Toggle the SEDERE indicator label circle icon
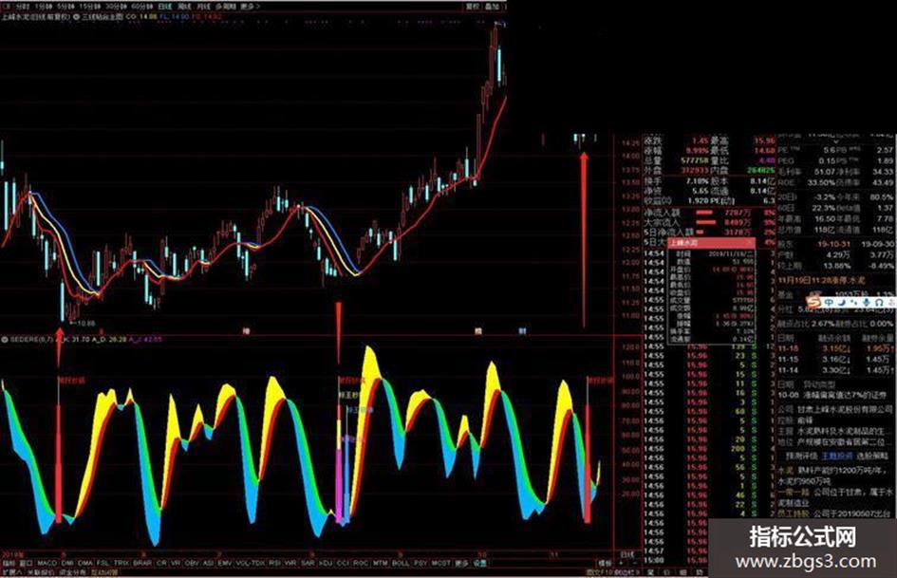 (5, 340)
